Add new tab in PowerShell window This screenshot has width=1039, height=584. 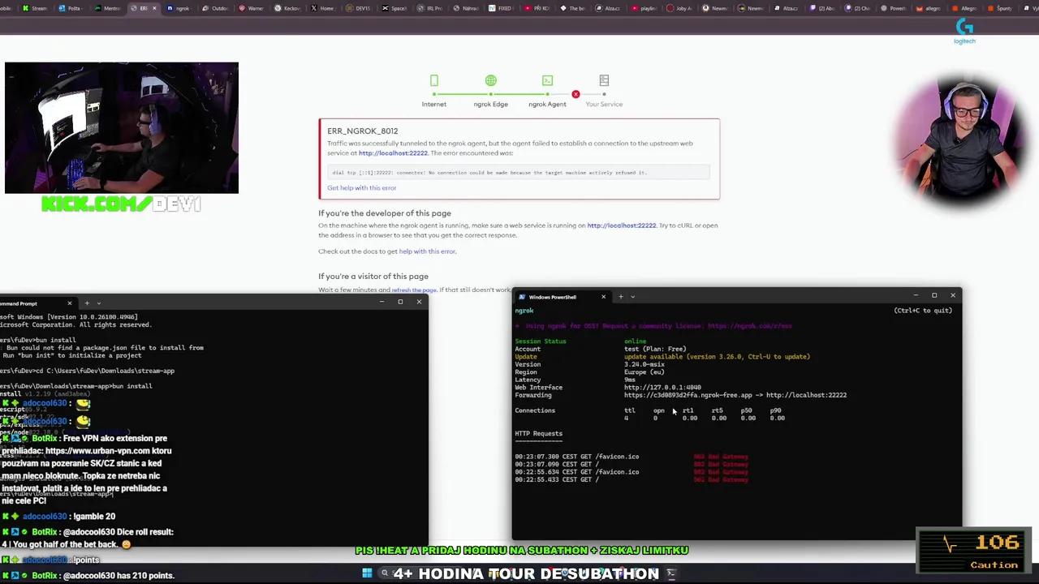621,296
